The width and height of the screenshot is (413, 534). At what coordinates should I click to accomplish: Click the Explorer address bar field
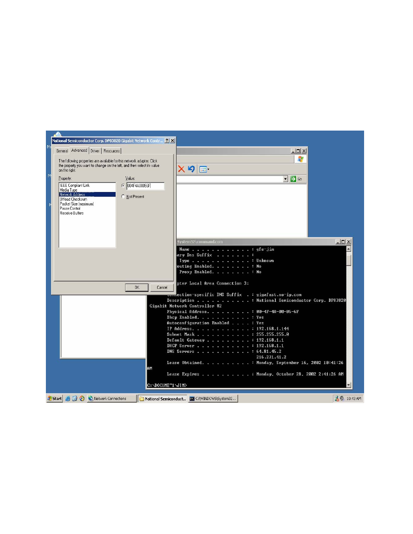pyautogui.click(x=230, y=179)
